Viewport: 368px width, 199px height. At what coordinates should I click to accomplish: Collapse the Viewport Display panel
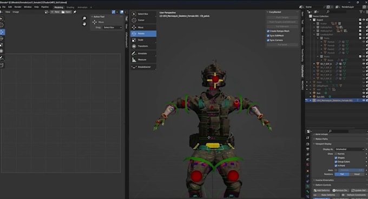click(x=323, y=144)
